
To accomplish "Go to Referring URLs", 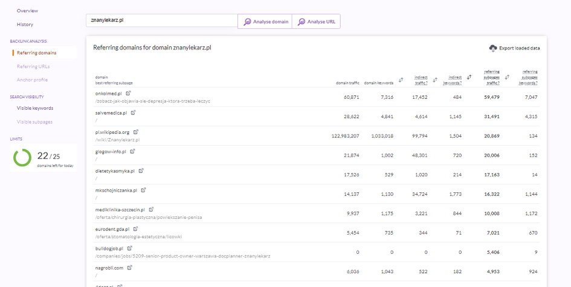I will coord(33,66).
